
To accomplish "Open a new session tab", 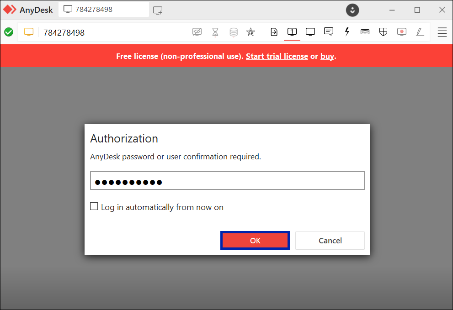I will click(158, 10).
